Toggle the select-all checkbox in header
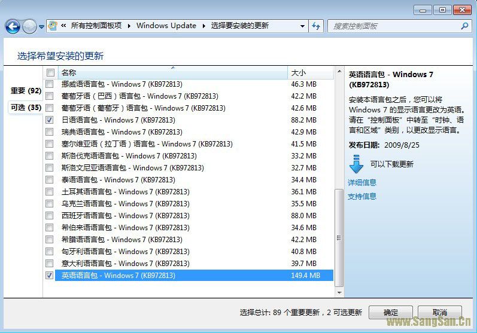Image resolution: width=477 pixels, height=333 pixels. pyautogui.click(x=50, y=73)
